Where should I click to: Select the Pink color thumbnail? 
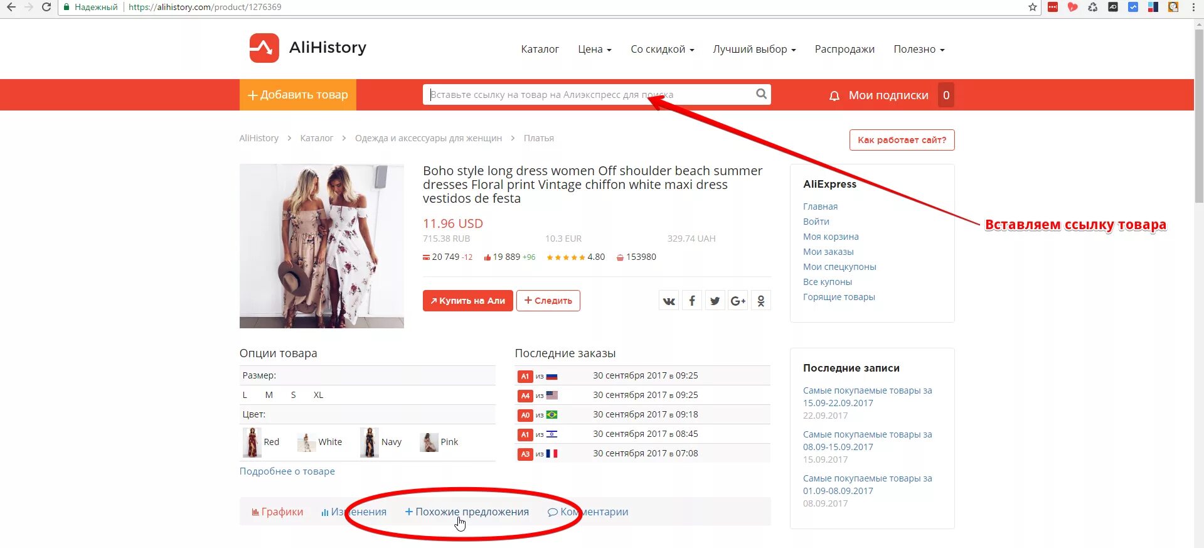point(429,443)
